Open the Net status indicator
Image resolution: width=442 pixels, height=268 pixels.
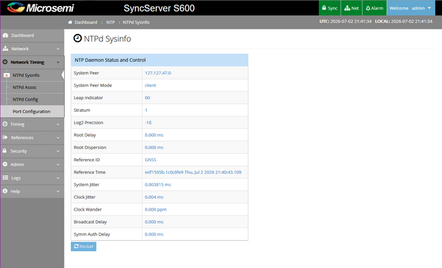pos(351,8)
